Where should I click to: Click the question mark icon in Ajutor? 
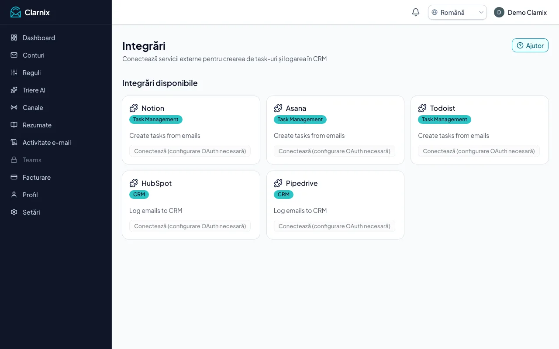[520, 45]
